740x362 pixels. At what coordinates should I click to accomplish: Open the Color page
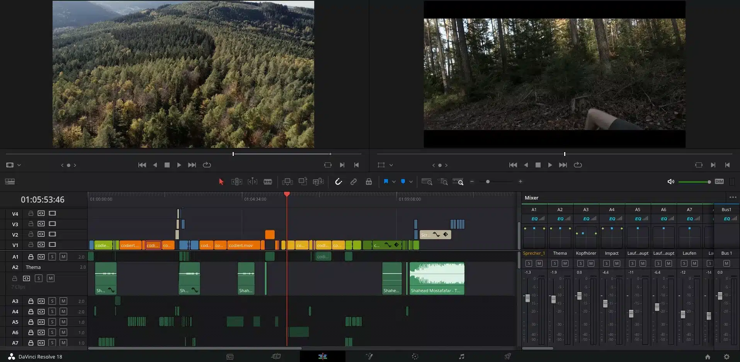point(415,356)
